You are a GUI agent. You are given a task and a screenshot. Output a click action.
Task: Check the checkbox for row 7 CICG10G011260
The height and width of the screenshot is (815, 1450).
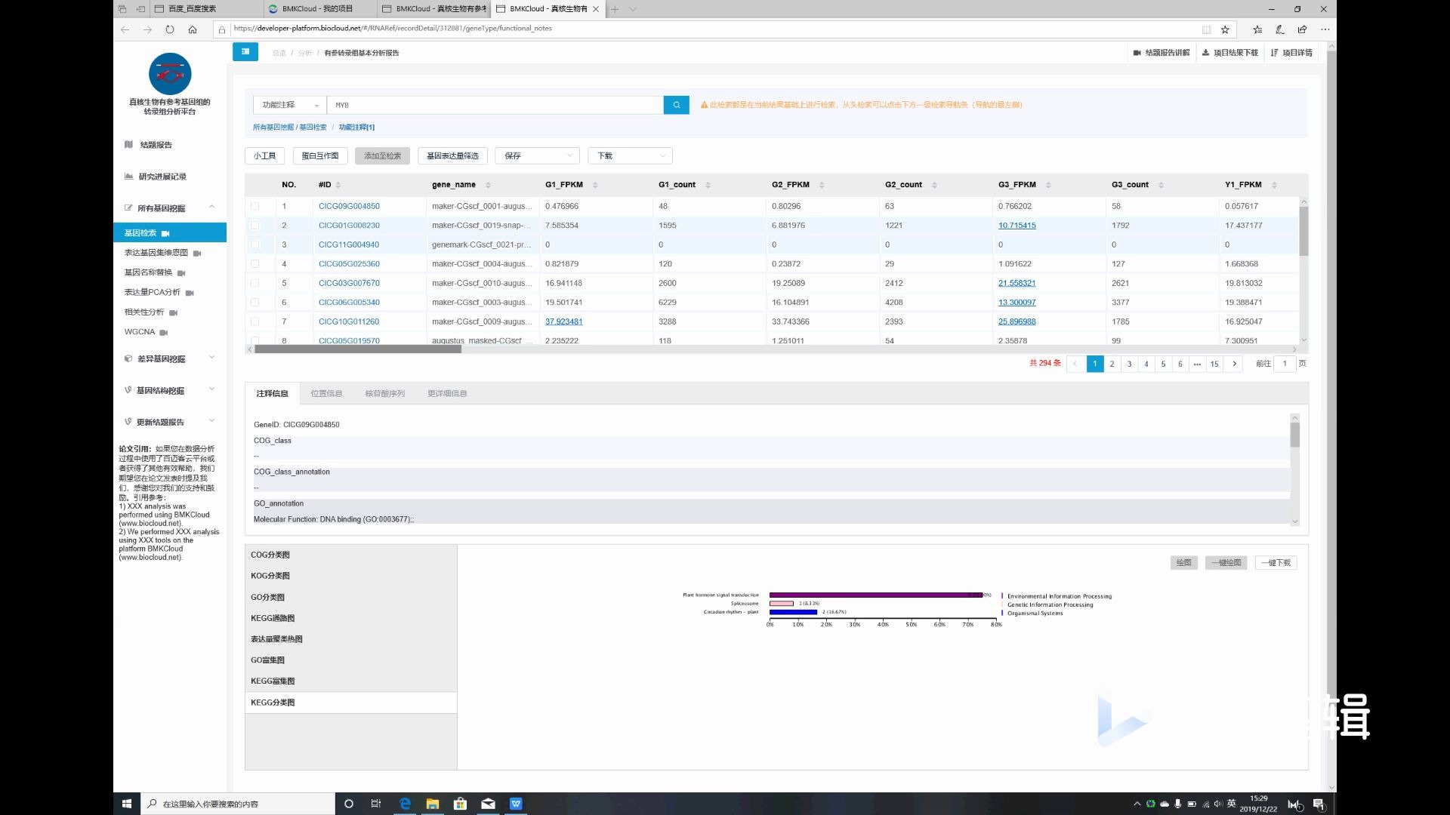(x=255, y=321)
